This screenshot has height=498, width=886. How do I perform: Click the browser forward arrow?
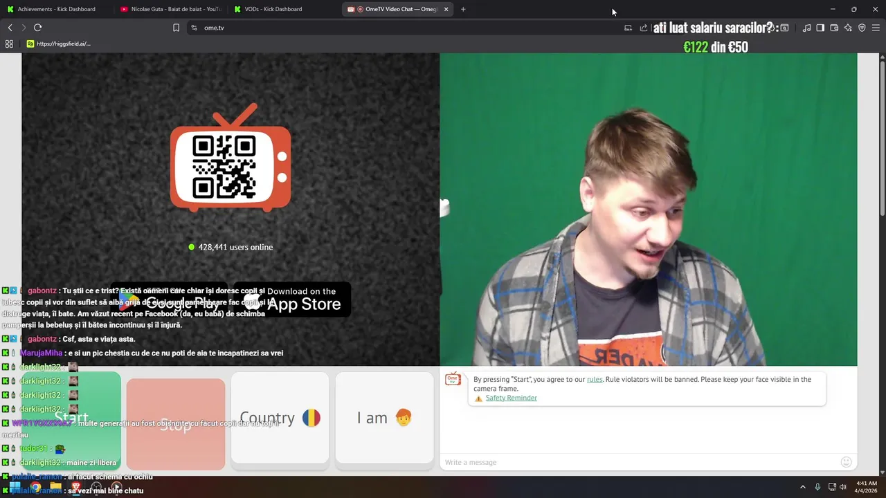click(23, 28)
